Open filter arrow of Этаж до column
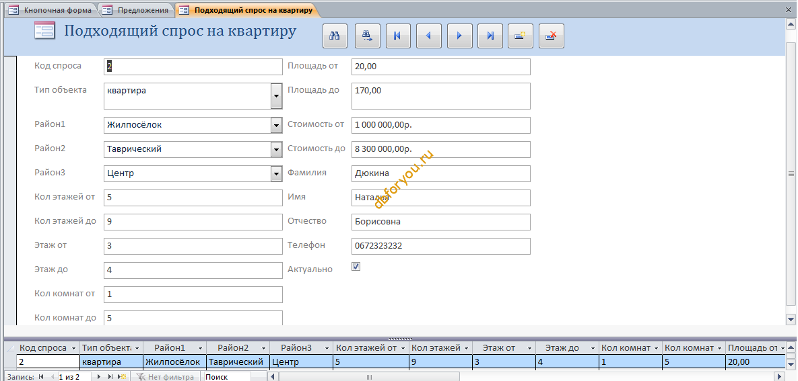The image size is (798, 381). tap(593, 348)
